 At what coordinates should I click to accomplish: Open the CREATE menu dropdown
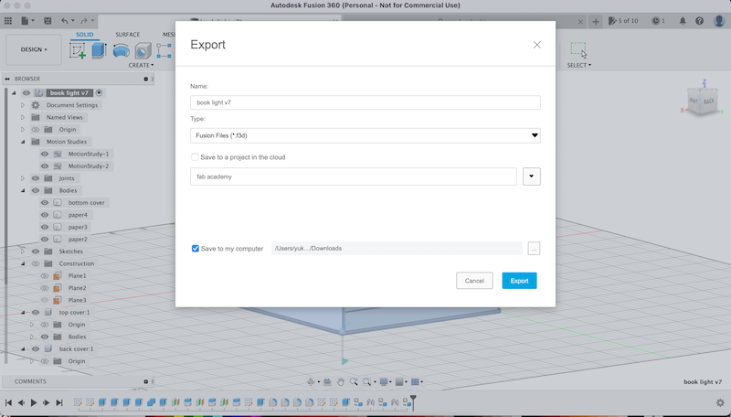[141, 65]
